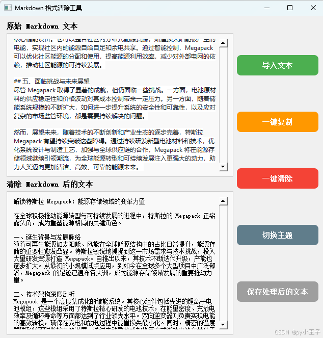The width and height of the screenshot is (323, 338).
Task: Click the line '赖,推动社区能源的可持续发展。'
Action: 59,65
